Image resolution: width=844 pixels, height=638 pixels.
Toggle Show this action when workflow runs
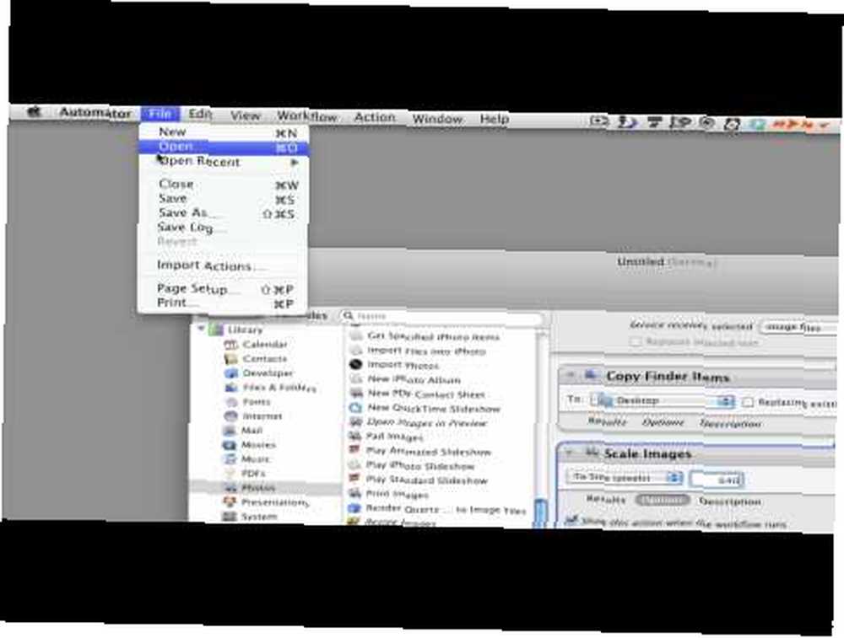coord(571,520)
